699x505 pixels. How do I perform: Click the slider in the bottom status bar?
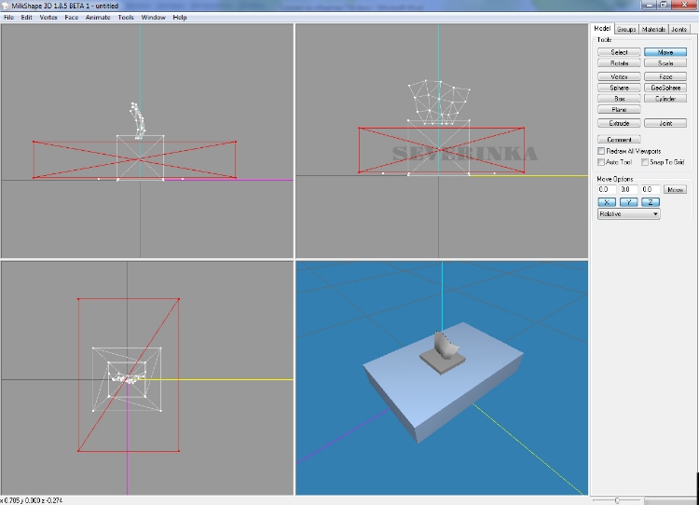click(x=617, y=500)
